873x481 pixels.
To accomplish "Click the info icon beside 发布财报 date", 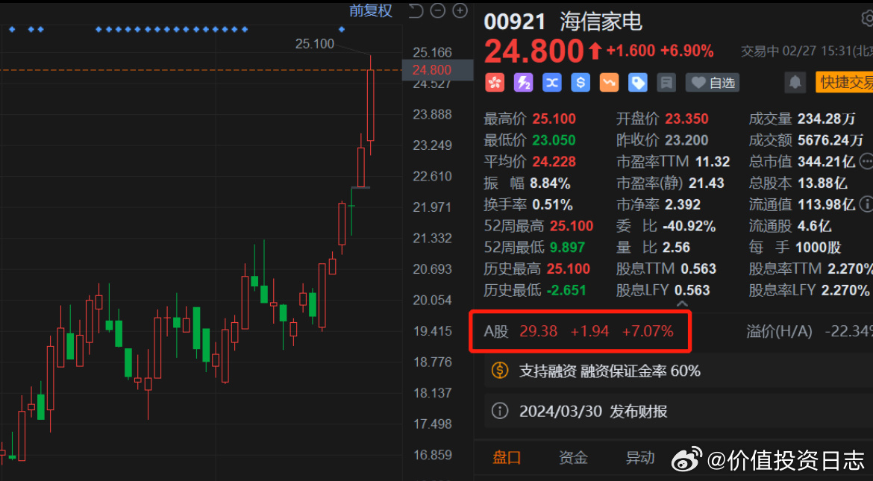I will click(500, 412).
